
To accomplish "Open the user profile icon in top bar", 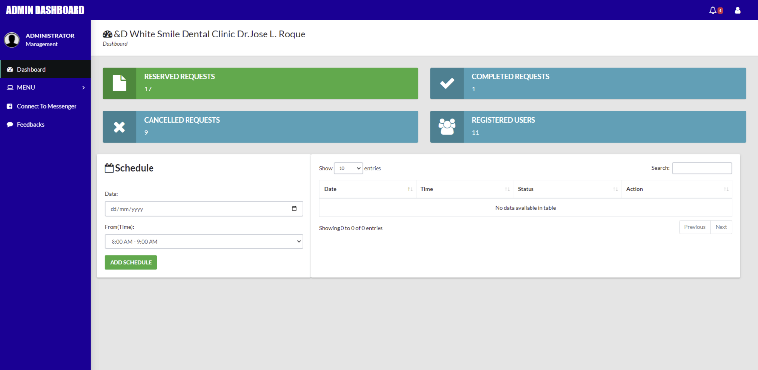I will [x=737, y=10].
